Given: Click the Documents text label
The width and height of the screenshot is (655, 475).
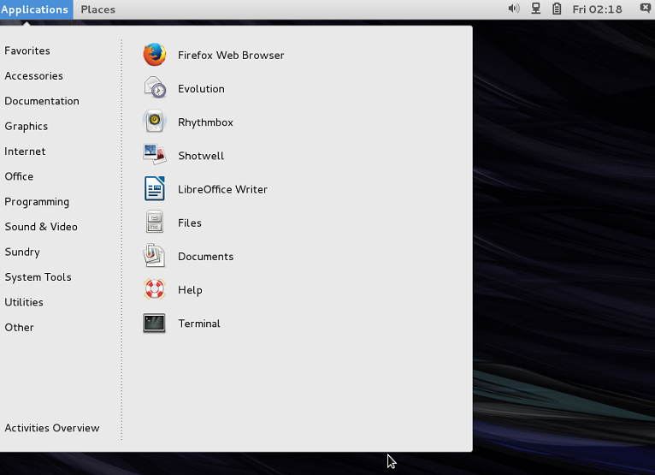Looking at the screenshot, I should point(206,256).
